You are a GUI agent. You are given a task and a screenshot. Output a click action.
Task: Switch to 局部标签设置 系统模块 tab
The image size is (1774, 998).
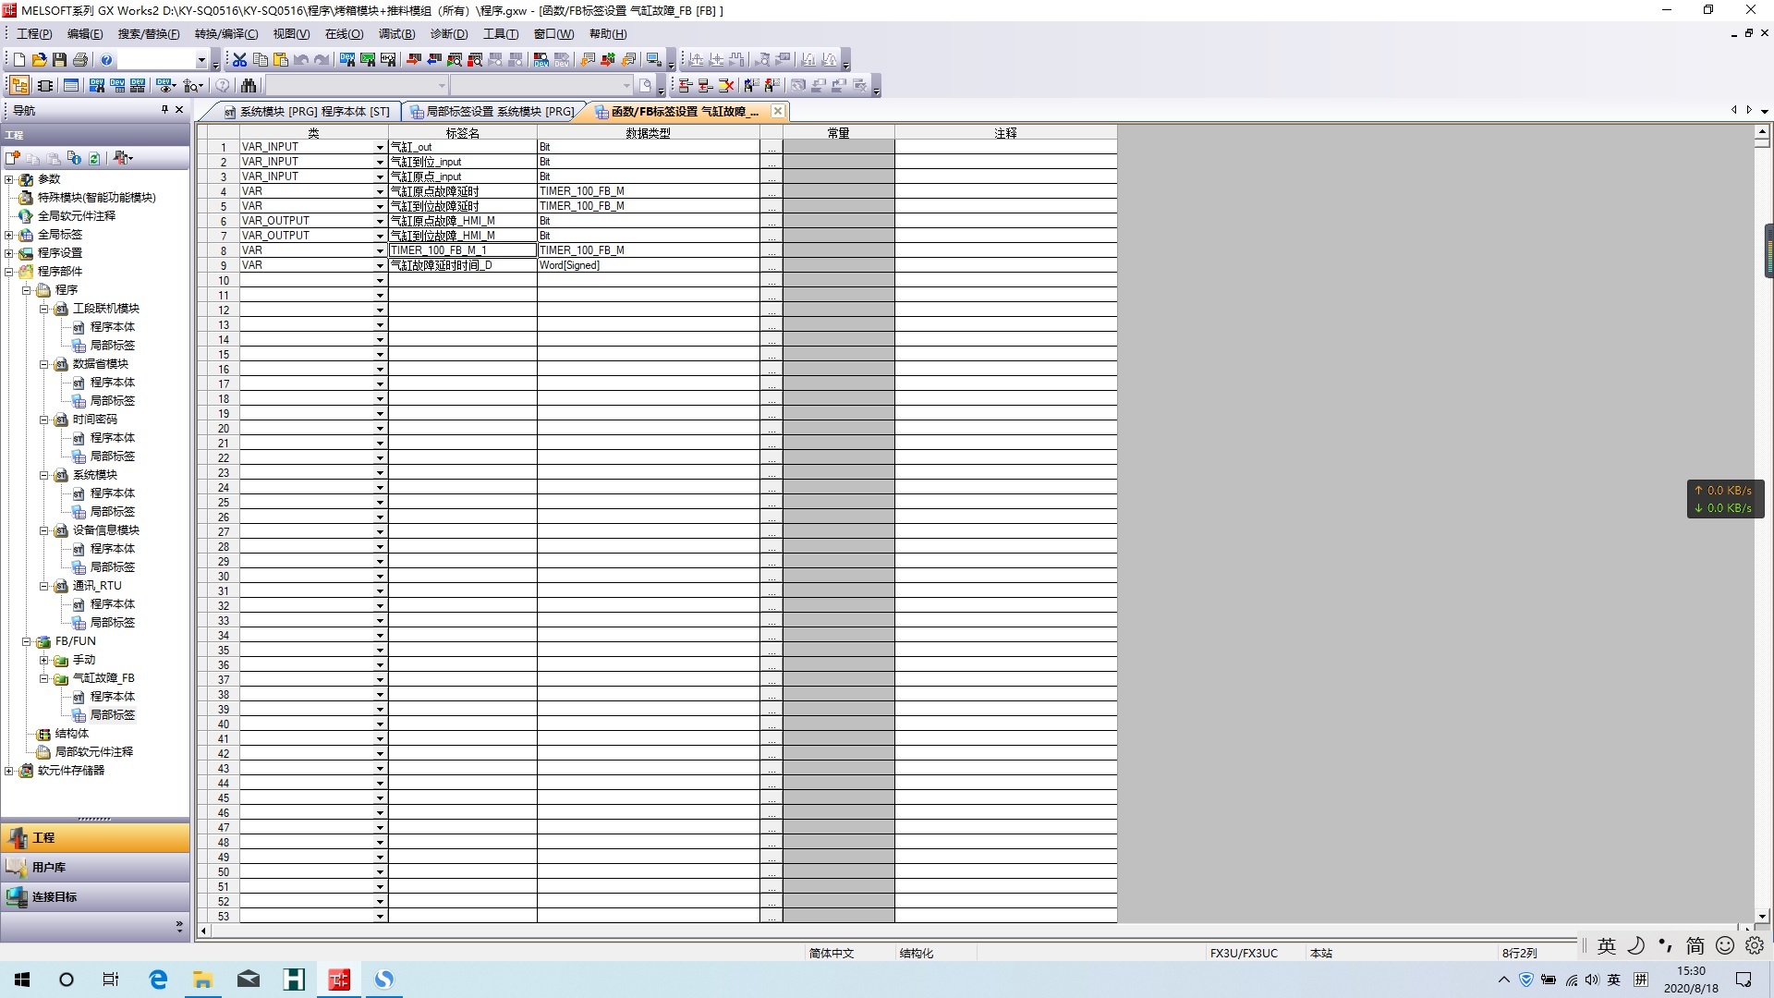493,112
